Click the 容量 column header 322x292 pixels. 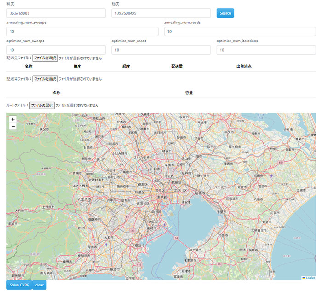[x=189, y=93]
